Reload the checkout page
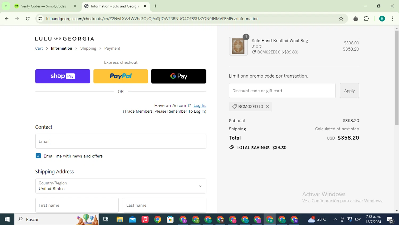 click(28, 19)
